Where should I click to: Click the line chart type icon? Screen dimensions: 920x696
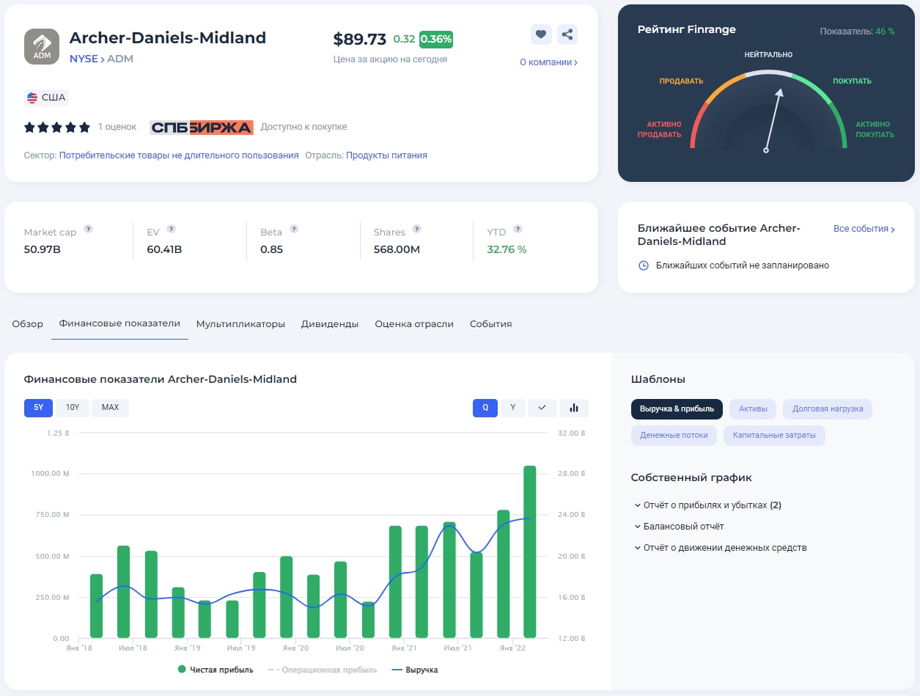pos(542,407)
